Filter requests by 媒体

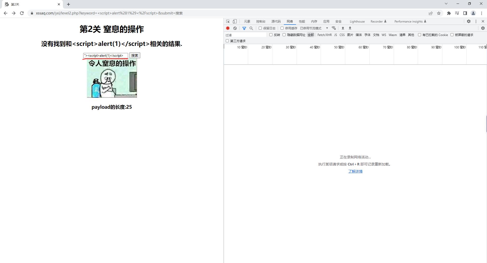pos(359,35)
